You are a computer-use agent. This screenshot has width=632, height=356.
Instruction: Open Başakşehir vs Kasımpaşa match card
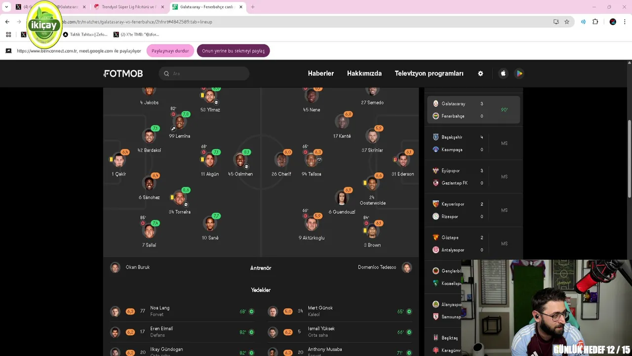[473, 143]
